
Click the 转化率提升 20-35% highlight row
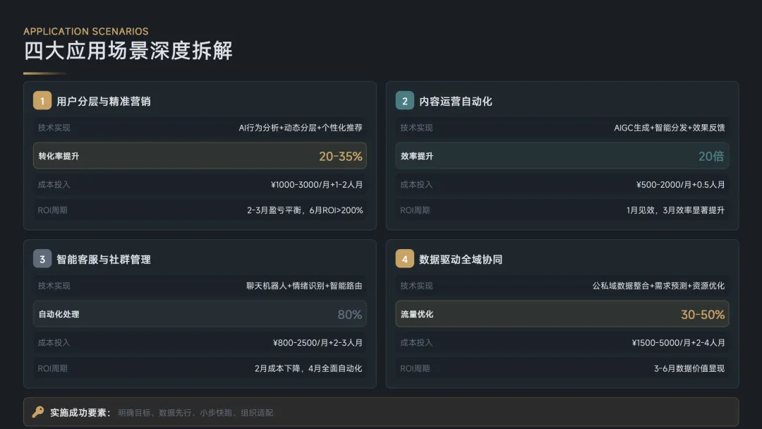click(200, 156)
